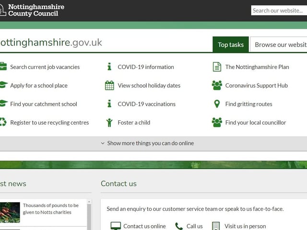The image size is (307, 230).
Task: Click info icon beside COVID-19 information
Action: 109,67
